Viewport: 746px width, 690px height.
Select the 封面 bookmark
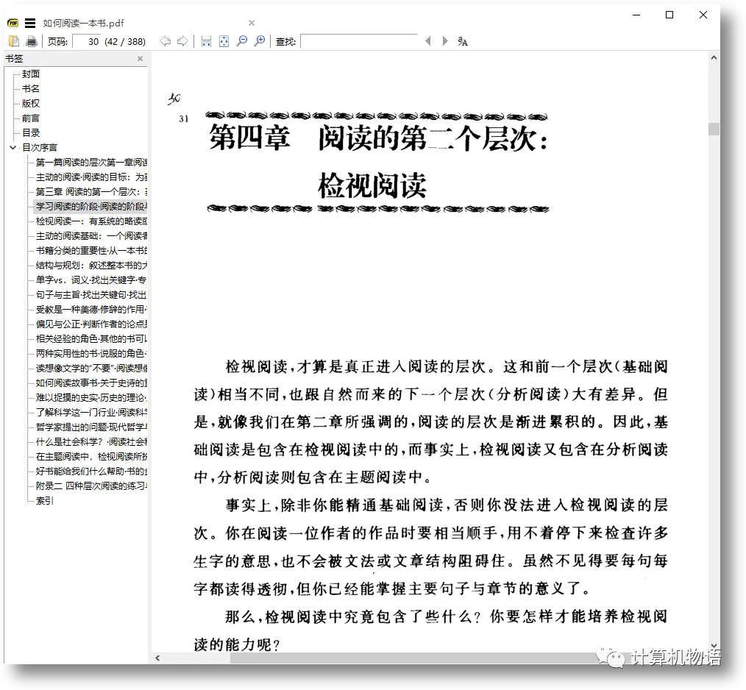point(31,74)
